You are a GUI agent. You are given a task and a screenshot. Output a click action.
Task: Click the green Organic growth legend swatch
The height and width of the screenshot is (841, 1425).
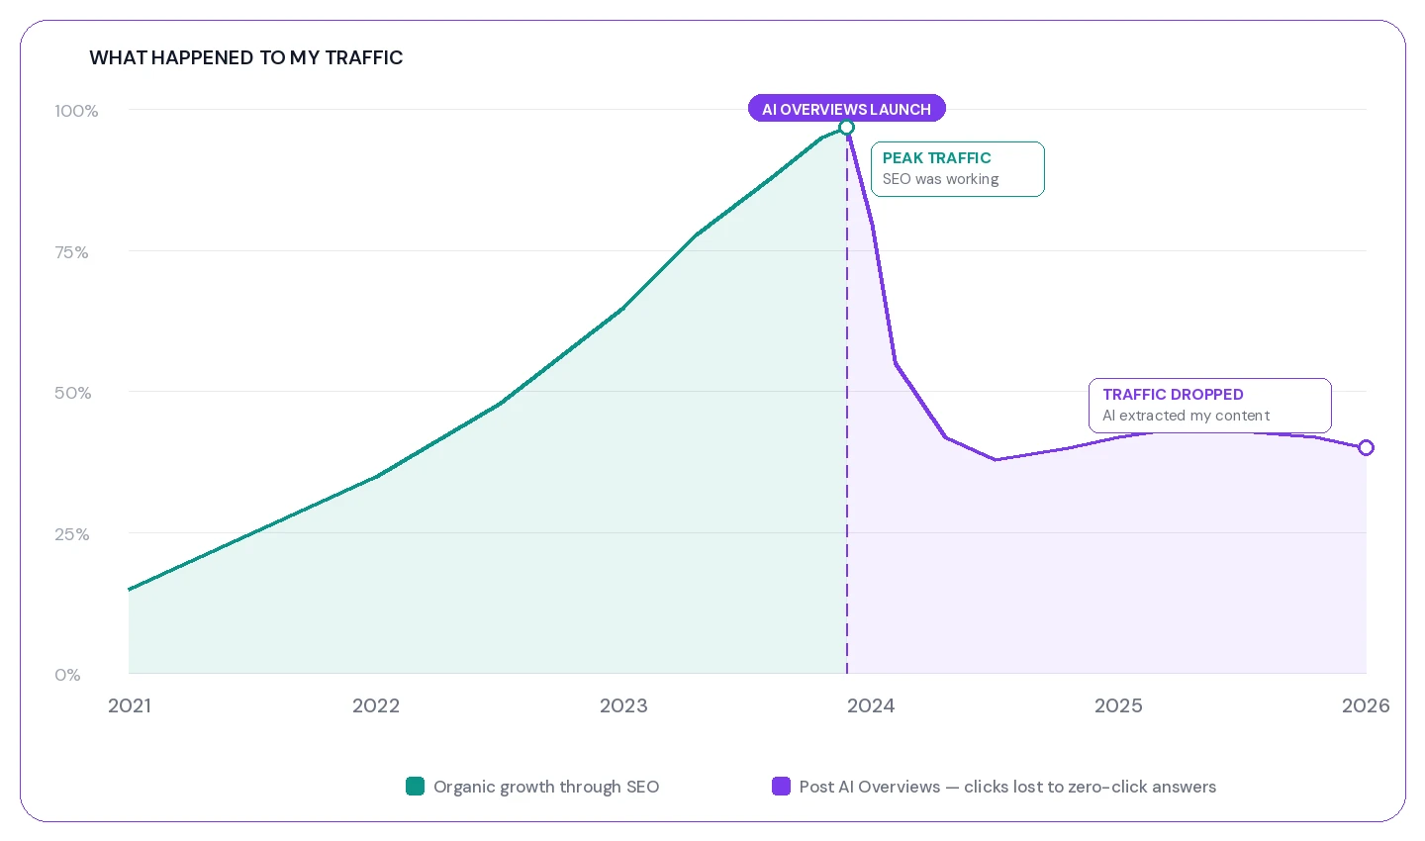416,787
